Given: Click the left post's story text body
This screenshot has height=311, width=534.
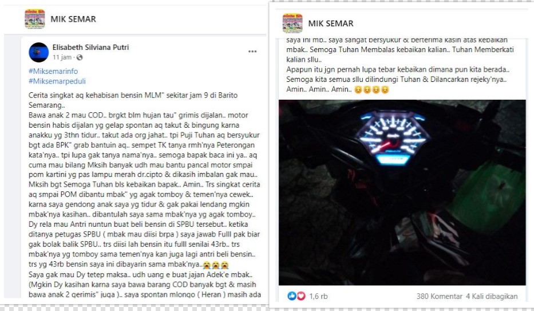Looking at the screenshot, I should click(x=145, y=195).
